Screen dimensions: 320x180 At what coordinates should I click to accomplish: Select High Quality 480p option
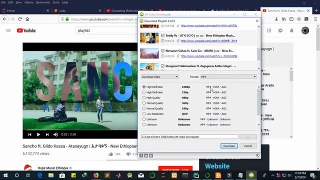[144, 98]
